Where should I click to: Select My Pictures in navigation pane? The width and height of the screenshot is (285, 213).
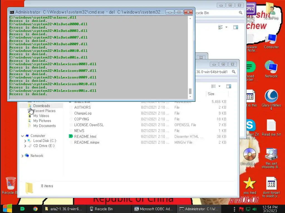pos(42,121)
